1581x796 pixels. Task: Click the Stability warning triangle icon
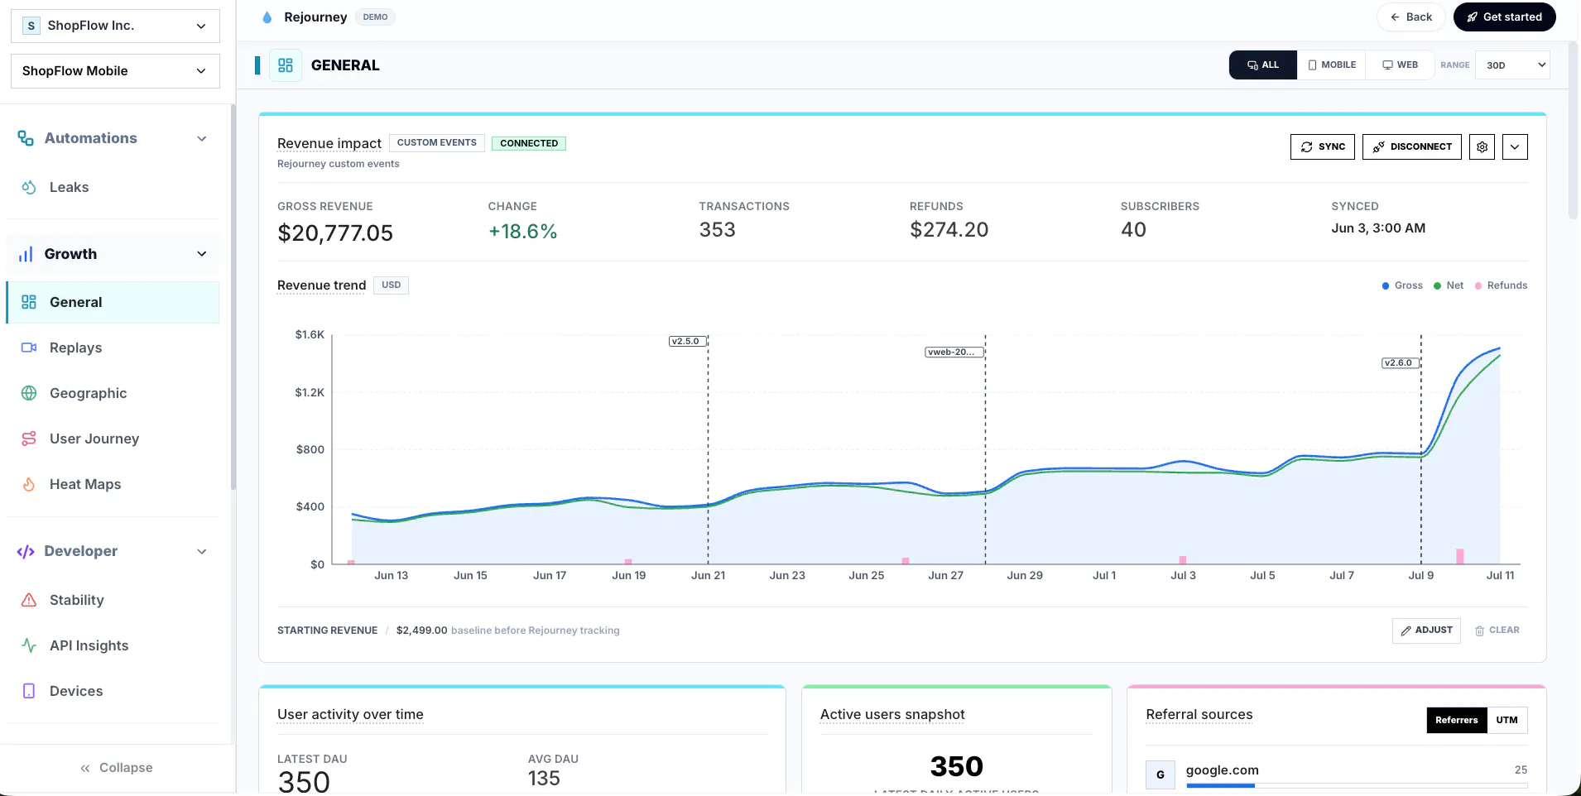(x=29, y=600)
